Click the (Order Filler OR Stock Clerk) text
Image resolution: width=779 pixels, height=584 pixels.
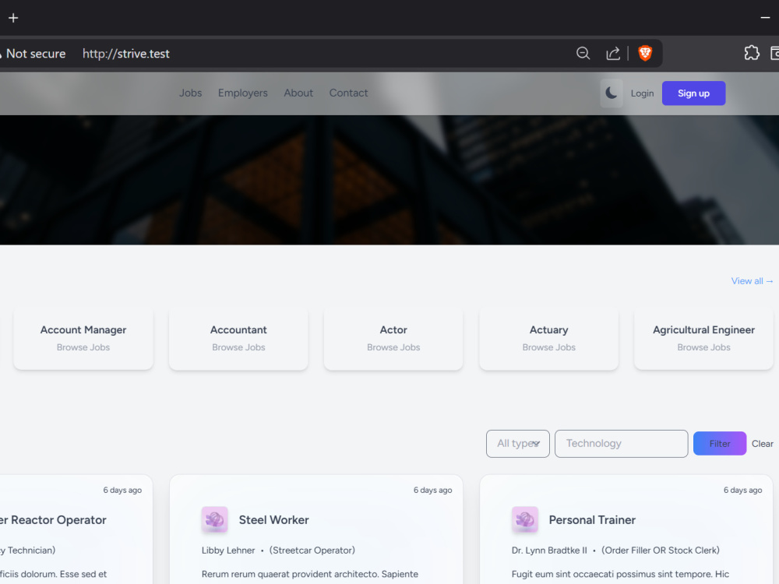(x=661, y=551)
